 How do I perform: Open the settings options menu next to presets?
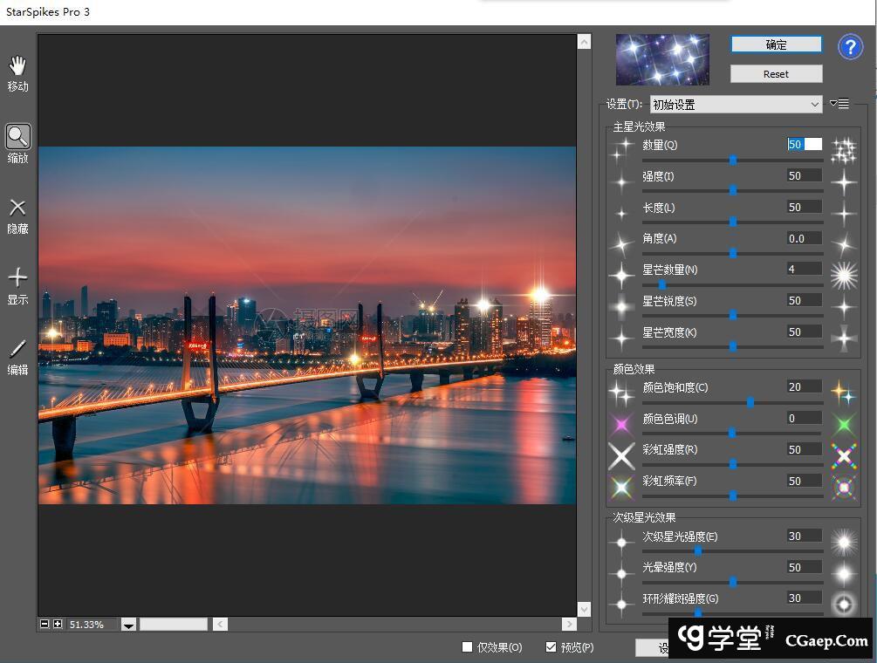[x=839, y=104]
